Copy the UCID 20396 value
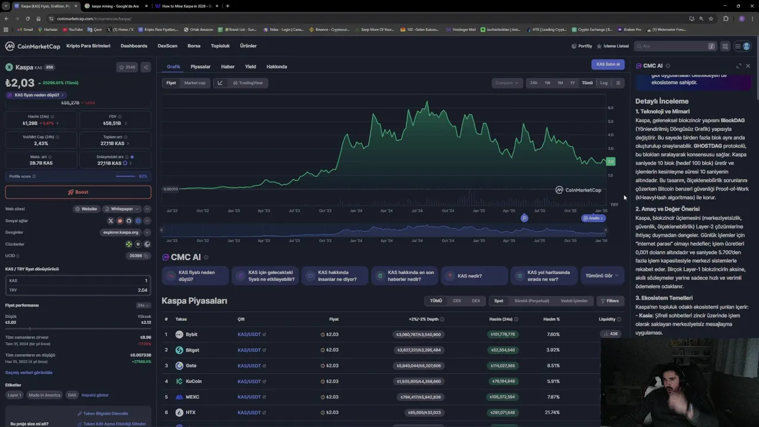Image resolution: width=759 pixels, height=427 pixels. point(147,256)
